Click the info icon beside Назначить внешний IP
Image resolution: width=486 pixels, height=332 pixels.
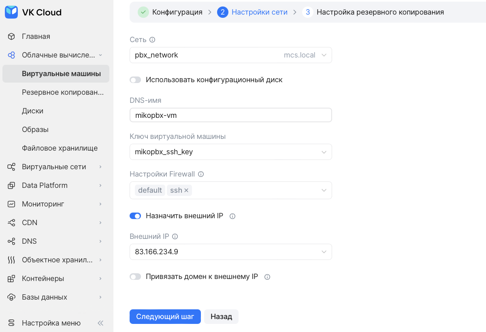click(232, 216)
